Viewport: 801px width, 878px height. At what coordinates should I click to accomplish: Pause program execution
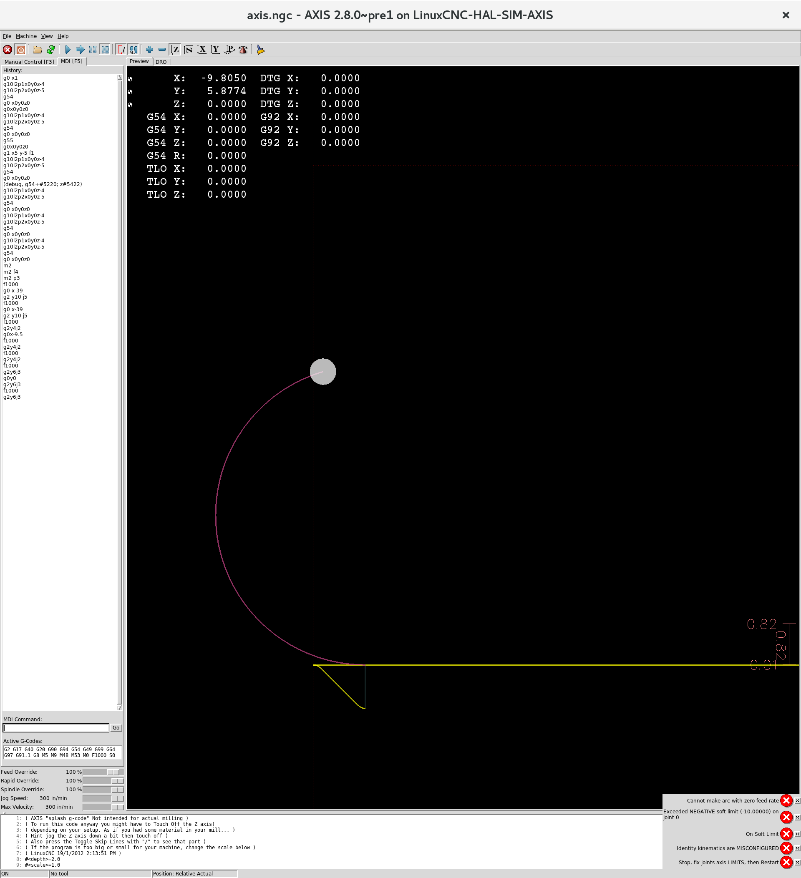93,49
